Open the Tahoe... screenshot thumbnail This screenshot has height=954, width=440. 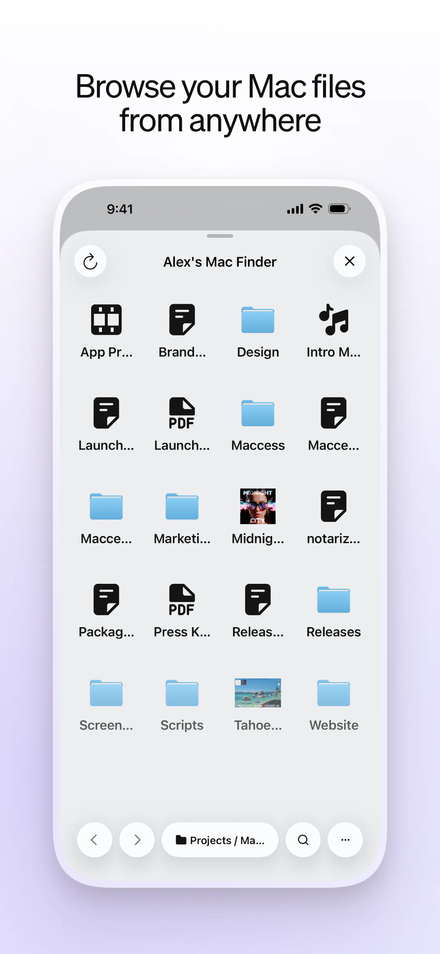pos(258,693)
